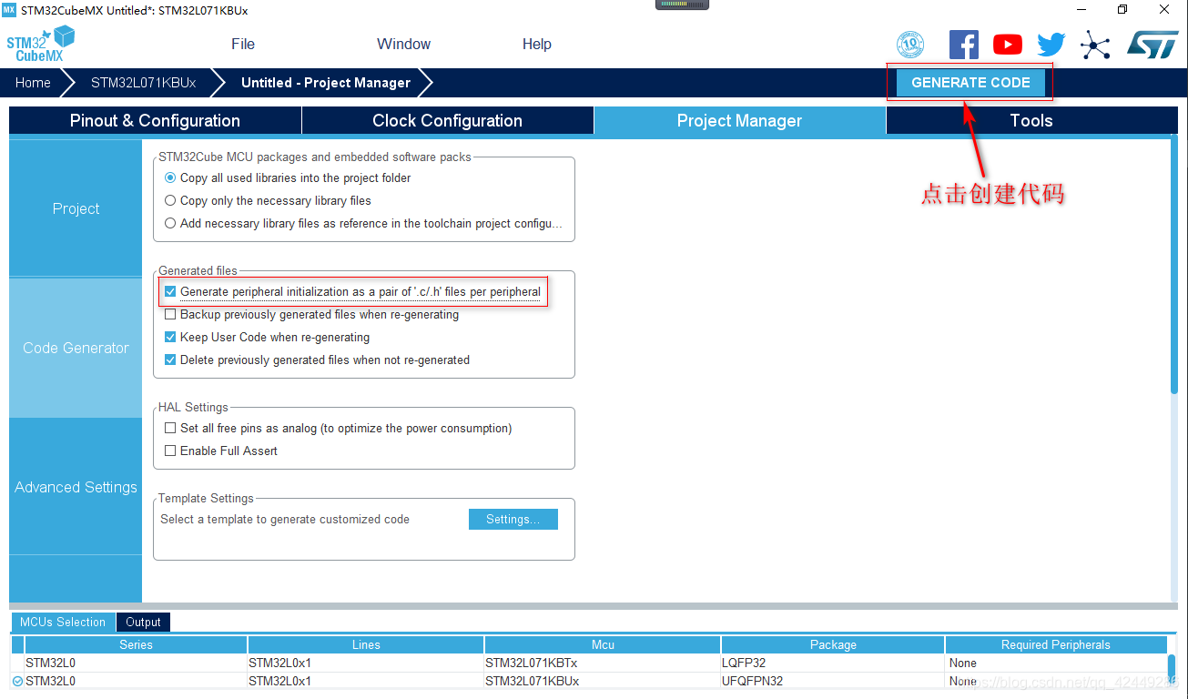Open the Help menu
Screen dimensions: 1188x699
pyautogui.click(x=537, y=44)
